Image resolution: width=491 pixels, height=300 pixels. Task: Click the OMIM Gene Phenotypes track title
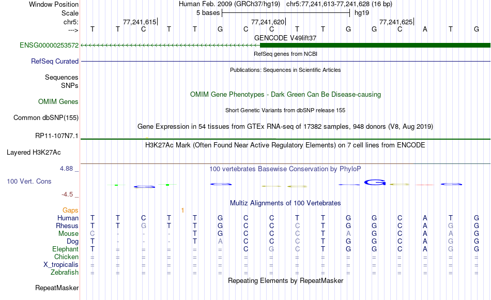[285, 94]
